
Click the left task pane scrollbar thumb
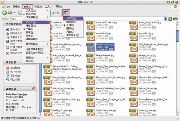40,88
